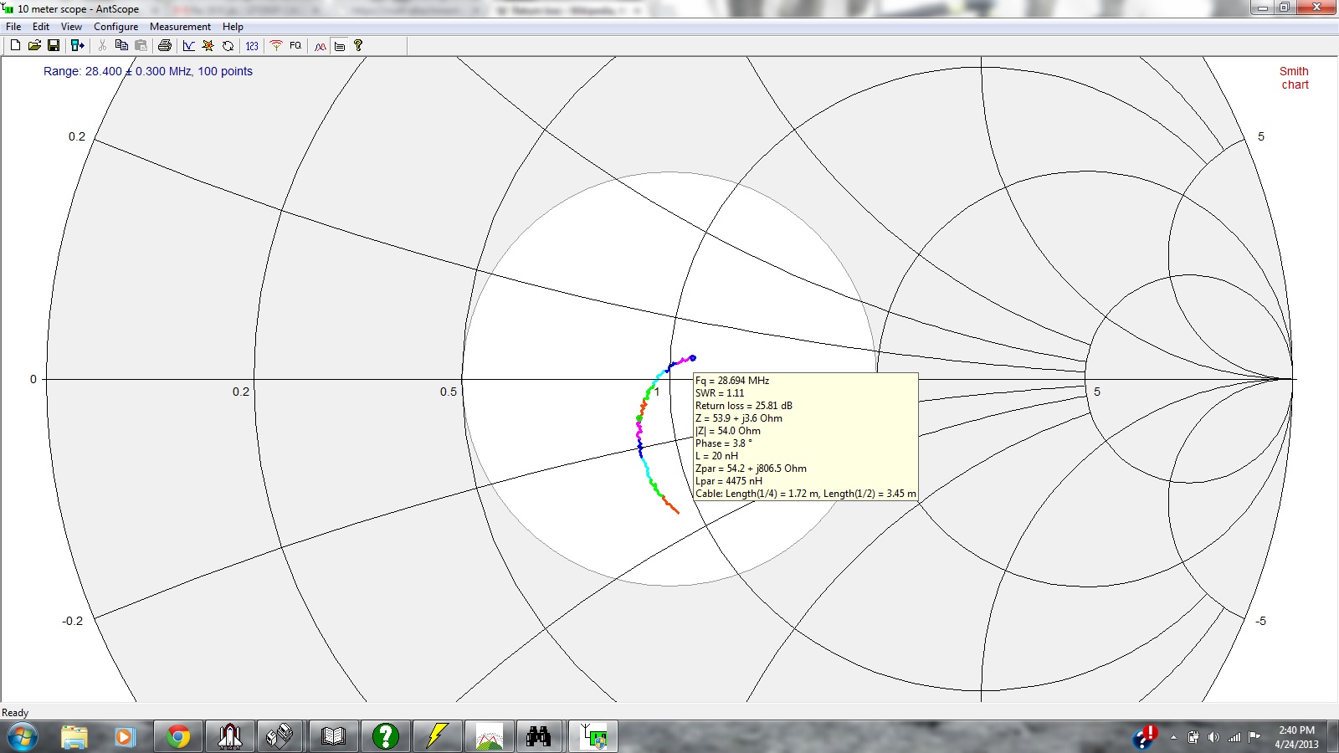Click the 'Range: 28.400 ± 0.300 MHz' text
This screenshot has height=753, width=1339.
click(148, 71)
